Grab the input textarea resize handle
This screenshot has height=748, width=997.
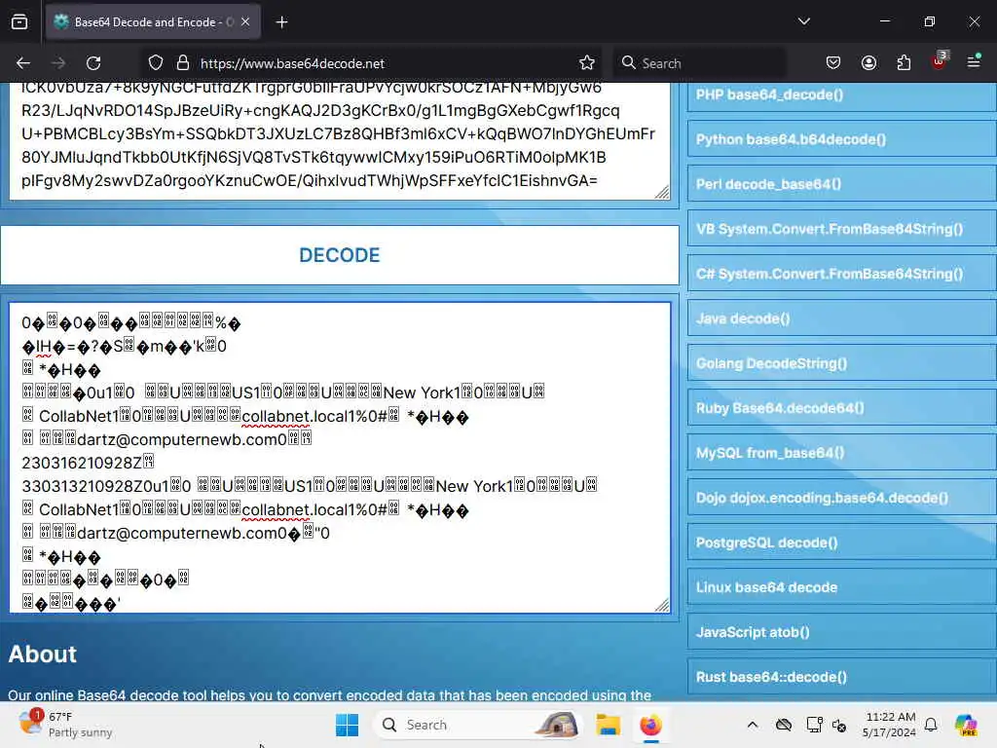click(x=662, y=192)
